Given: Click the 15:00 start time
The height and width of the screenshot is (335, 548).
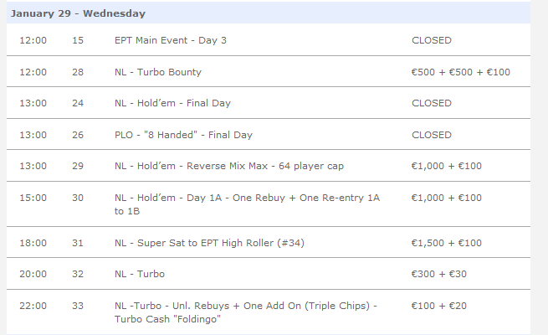Looking at the screenshot, I should tap(33, 198).
